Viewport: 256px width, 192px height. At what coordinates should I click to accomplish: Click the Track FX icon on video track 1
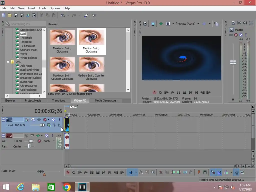coord(39,120)
